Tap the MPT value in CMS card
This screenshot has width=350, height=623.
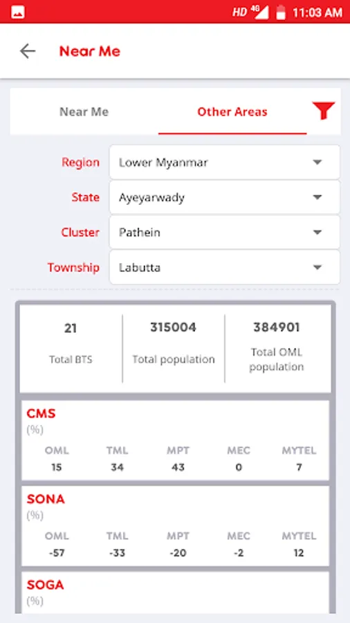coord(178,467)
